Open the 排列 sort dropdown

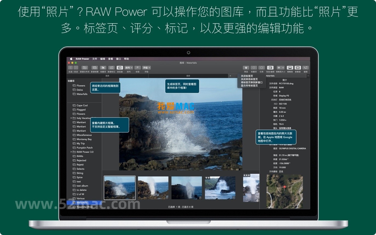coord(129,68)
